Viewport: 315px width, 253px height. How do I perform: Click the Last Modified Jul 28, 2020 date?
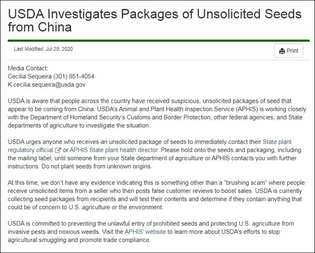pos(43,48)
